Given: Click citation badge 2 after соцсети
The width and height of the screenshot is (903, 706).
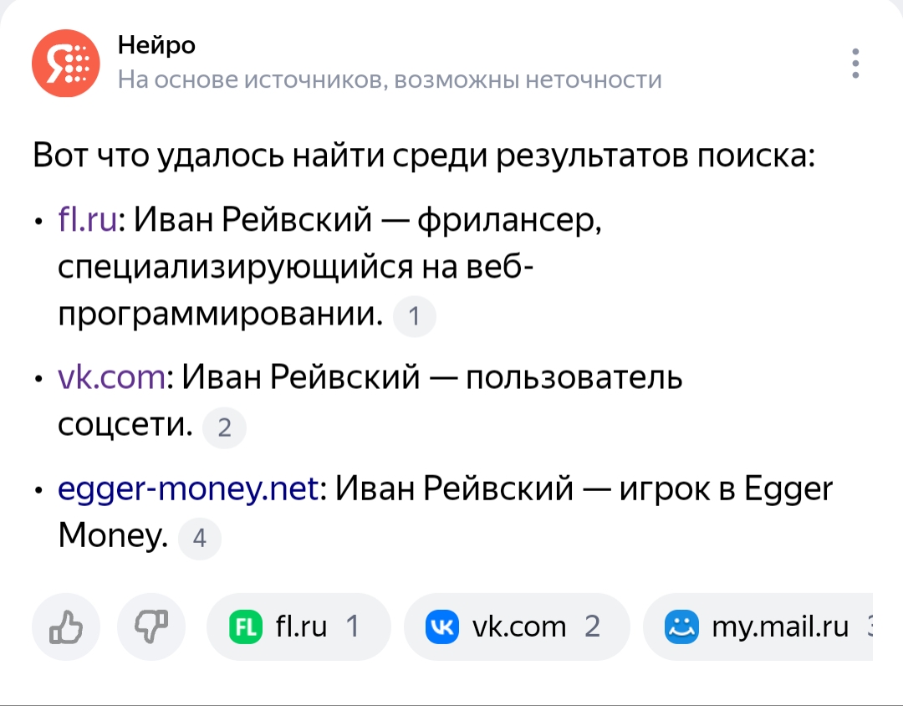Looking at the screenshot, I should (x=224, y=429).
